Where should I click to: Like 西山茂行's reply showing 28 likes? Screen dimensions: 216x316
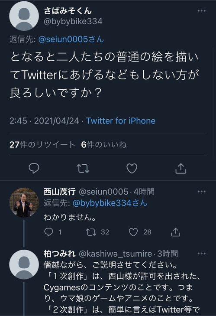pyautogui.click(x=133, y=232)
